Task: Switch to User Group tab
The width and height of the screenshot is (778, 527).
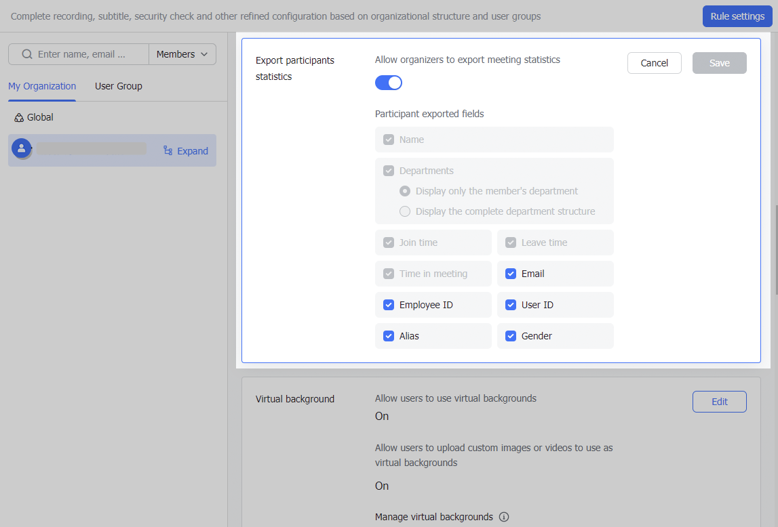Action: (x=119, y=86)
